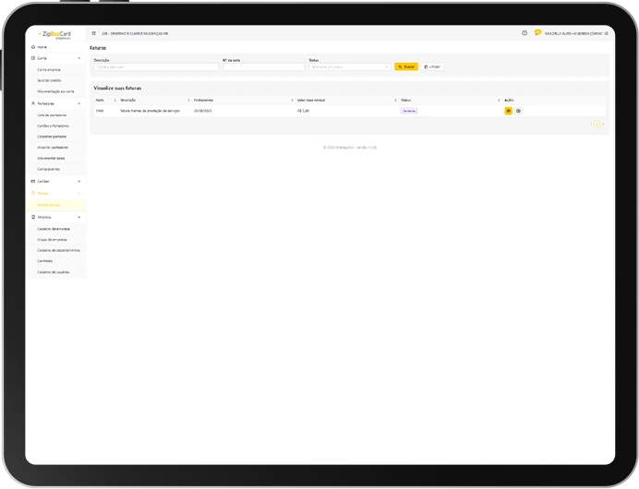639x489 pixels.
Task: Go to Home in sidebar
Action: [42, 47]
